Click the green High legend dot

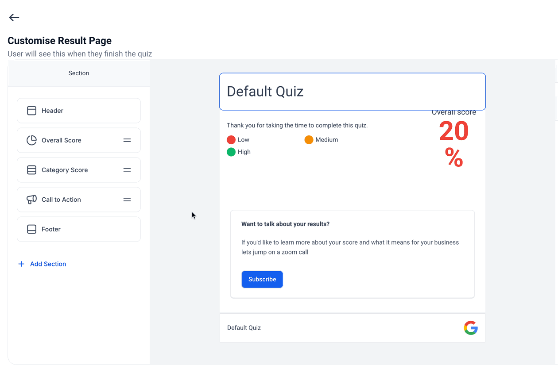pyautogui.click(x=231, y=152)
